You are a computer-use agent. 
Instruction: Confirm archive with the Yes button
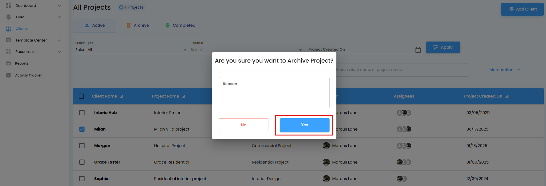(x=304, y=125)
